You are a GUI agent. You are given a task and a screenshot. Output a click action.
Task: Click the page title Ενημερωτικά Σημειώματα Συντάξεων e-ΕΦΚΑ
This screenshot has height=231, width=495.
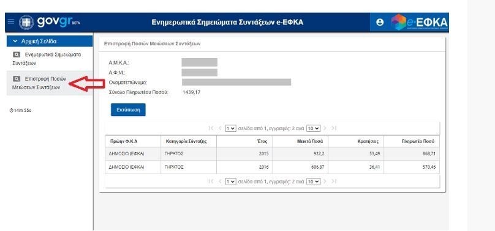[227, 23]
